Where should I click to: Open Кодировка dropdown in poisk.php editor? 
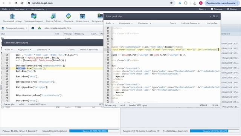[x=126, y=23]
